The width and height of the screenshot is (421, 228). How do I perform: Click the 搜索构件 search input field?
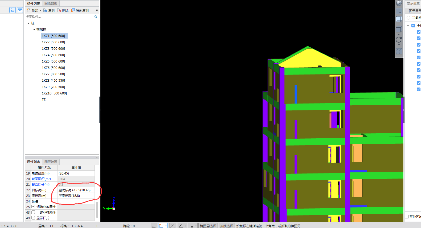pos(59,16)
